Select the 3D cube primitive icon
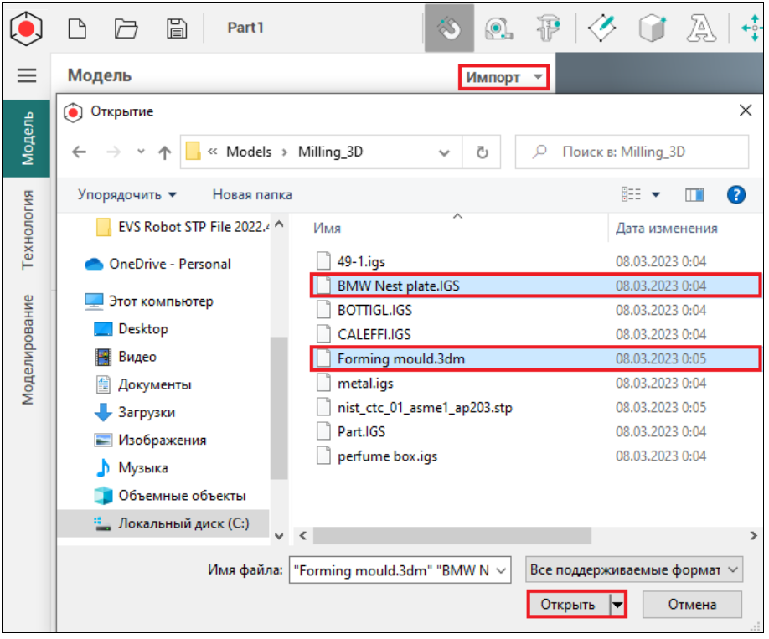Screen dimensions: 769x639 pos(650,28)
